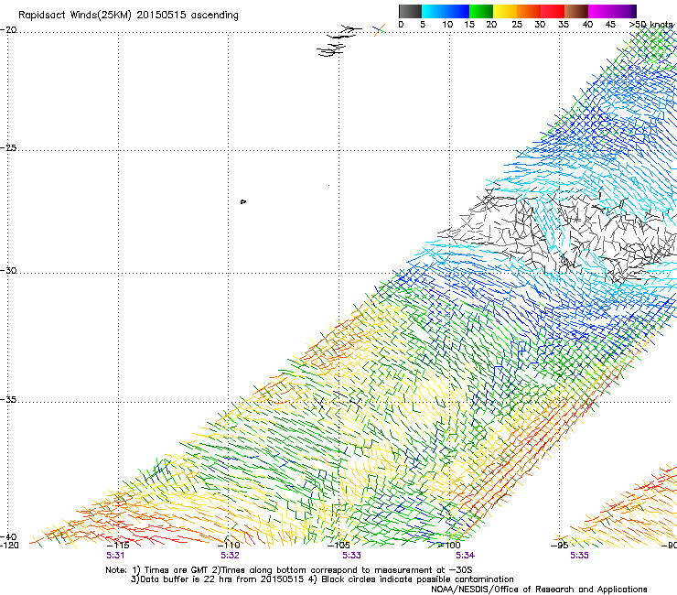Select the dark purple 45–50 knots legend segment
Image resolution: width=677 pixels, height=595 pixels.
click(624, 11)
